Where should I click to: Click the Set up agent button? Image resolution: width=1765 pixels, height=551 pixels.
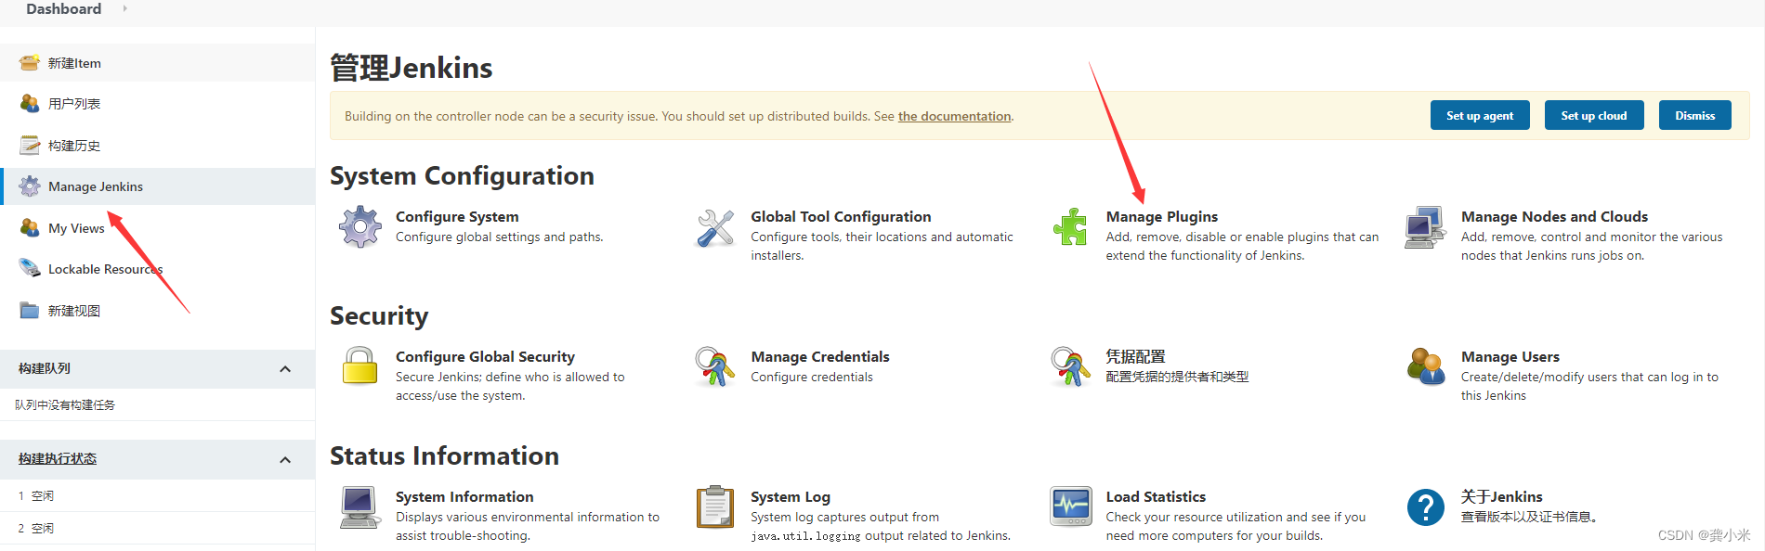pos(1480,116)
